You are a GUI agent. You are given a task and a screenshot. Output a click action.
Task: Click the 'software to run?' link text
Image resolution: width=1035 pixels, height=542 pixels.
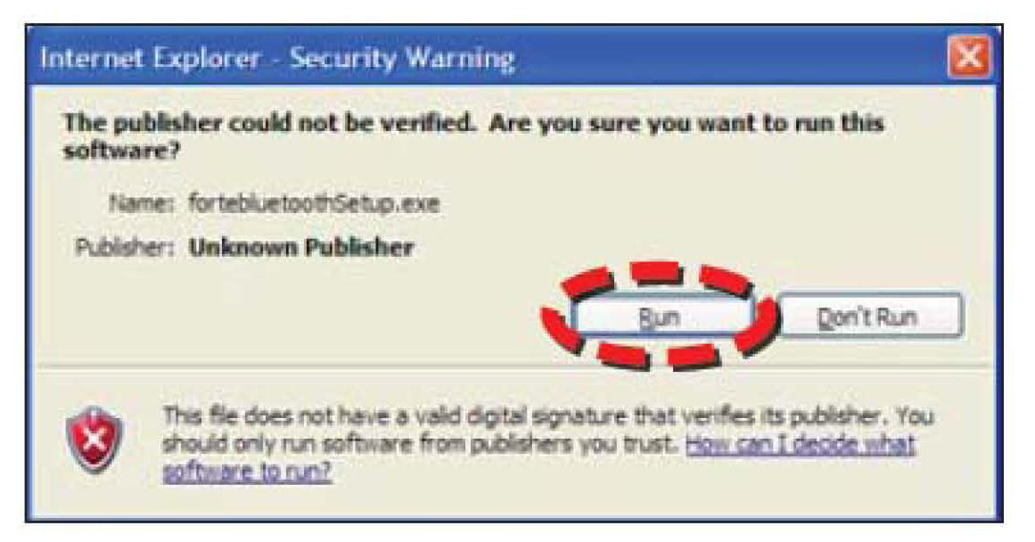point(247,471)
